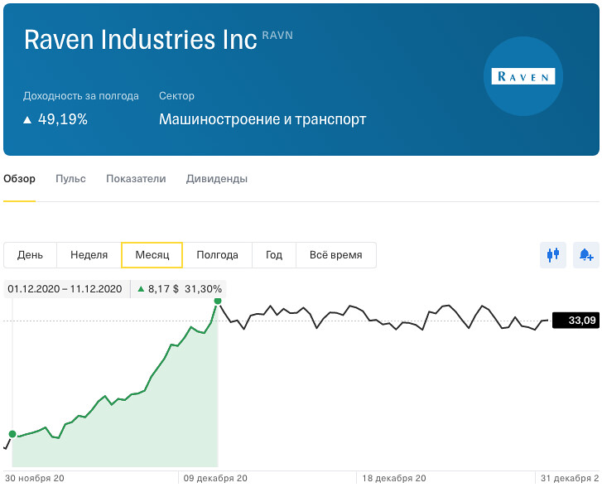Open the Raven company logo
The image size is (602, 497).
coord(523,76)
